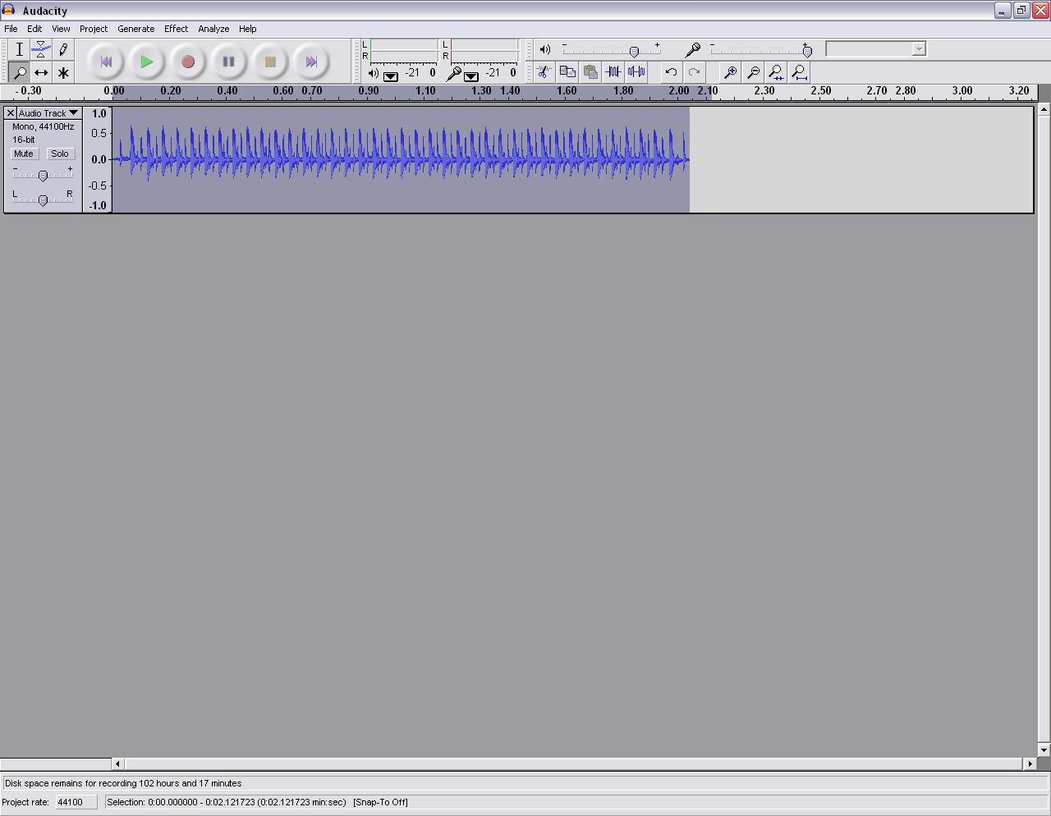Fit selection in window
The width and height of the screenshot is (1051, 816).
(x=776, y=72)
